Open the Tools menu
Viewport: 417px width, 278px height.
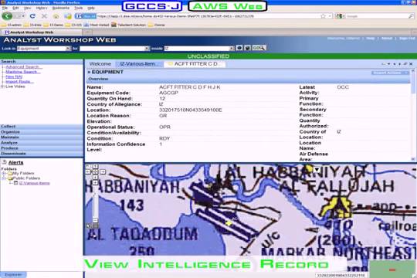point(78,8)
